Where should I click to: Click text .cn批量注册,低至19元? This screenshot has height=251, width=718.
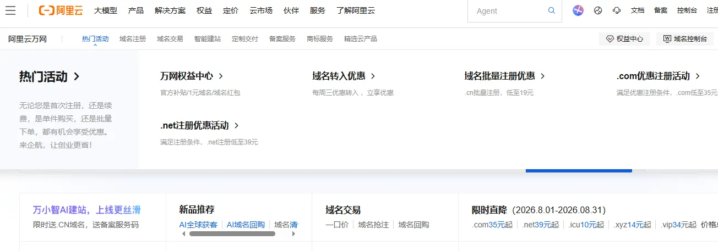coord(499,93)
